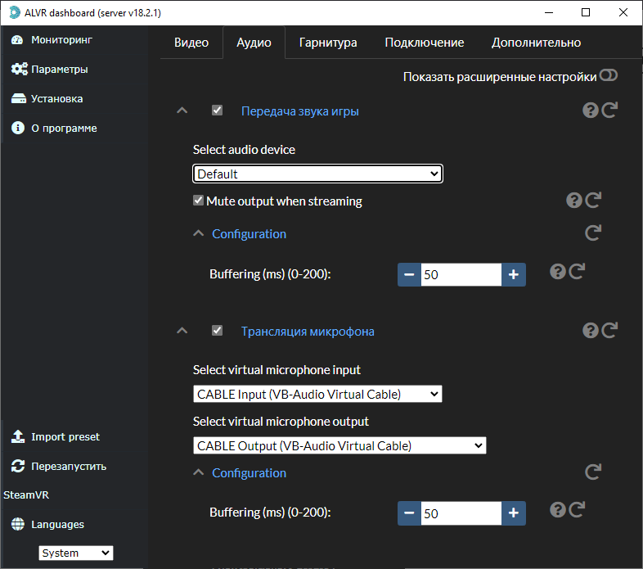Viewport: 643px width, 569px height.
Task: Focus the game audio buffering value field
Action: click(x=461, y=274)
